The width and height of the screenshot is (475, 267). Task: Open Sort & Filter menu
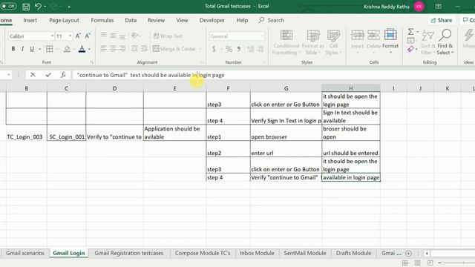428,42
